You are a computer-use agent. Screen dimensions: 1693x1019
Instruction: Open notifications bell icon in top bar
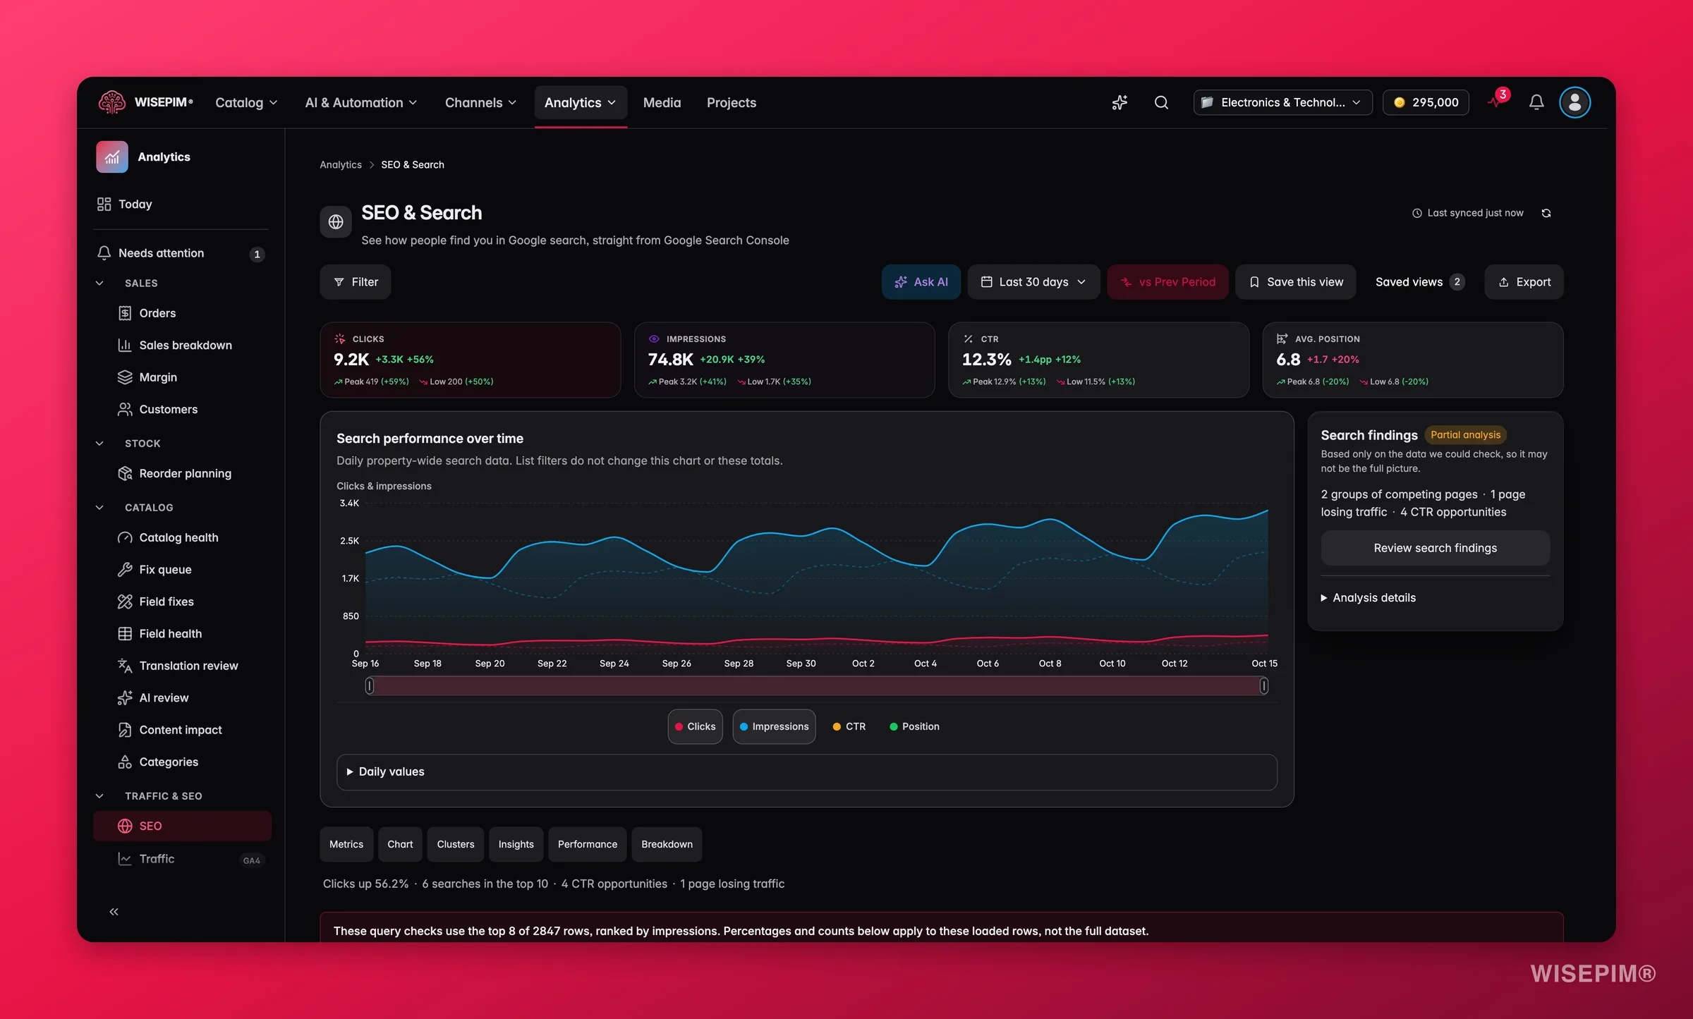point(1536,102)
